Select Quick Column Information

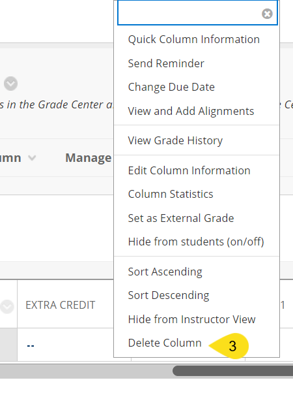[x=194, y=39]
